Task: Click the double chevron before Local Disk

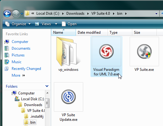Action: (x=33, y=13)
